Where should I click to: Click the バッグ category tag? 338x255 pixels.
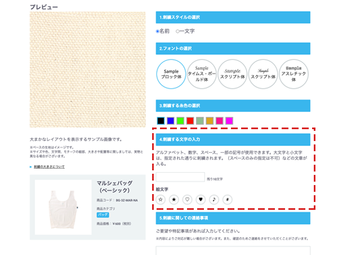(104, 215)
